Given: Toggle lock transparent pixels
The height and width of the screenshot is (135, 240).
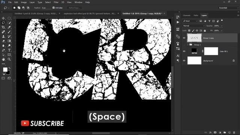Looking at the screenshot, I should coord(189,31).
